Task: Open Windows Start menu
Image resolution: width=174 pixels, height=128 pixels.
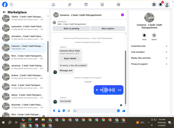Action: coord(3,122)
